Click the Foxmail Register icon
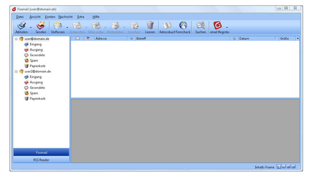Image resolution: width=313 pixels, height=176 pixels. [218, 26]
